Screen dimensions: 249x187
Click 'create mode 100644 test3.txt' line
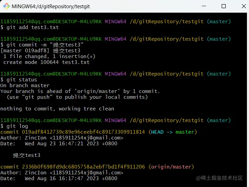coord(47,62)
